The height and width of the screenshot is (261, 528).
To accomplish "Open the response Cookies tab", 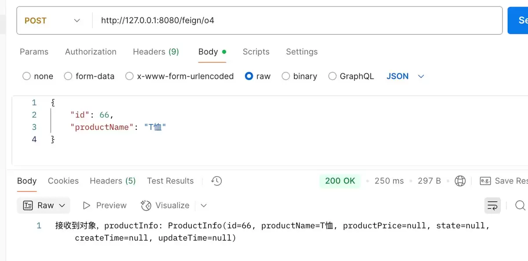I will [x=63, y=181].
